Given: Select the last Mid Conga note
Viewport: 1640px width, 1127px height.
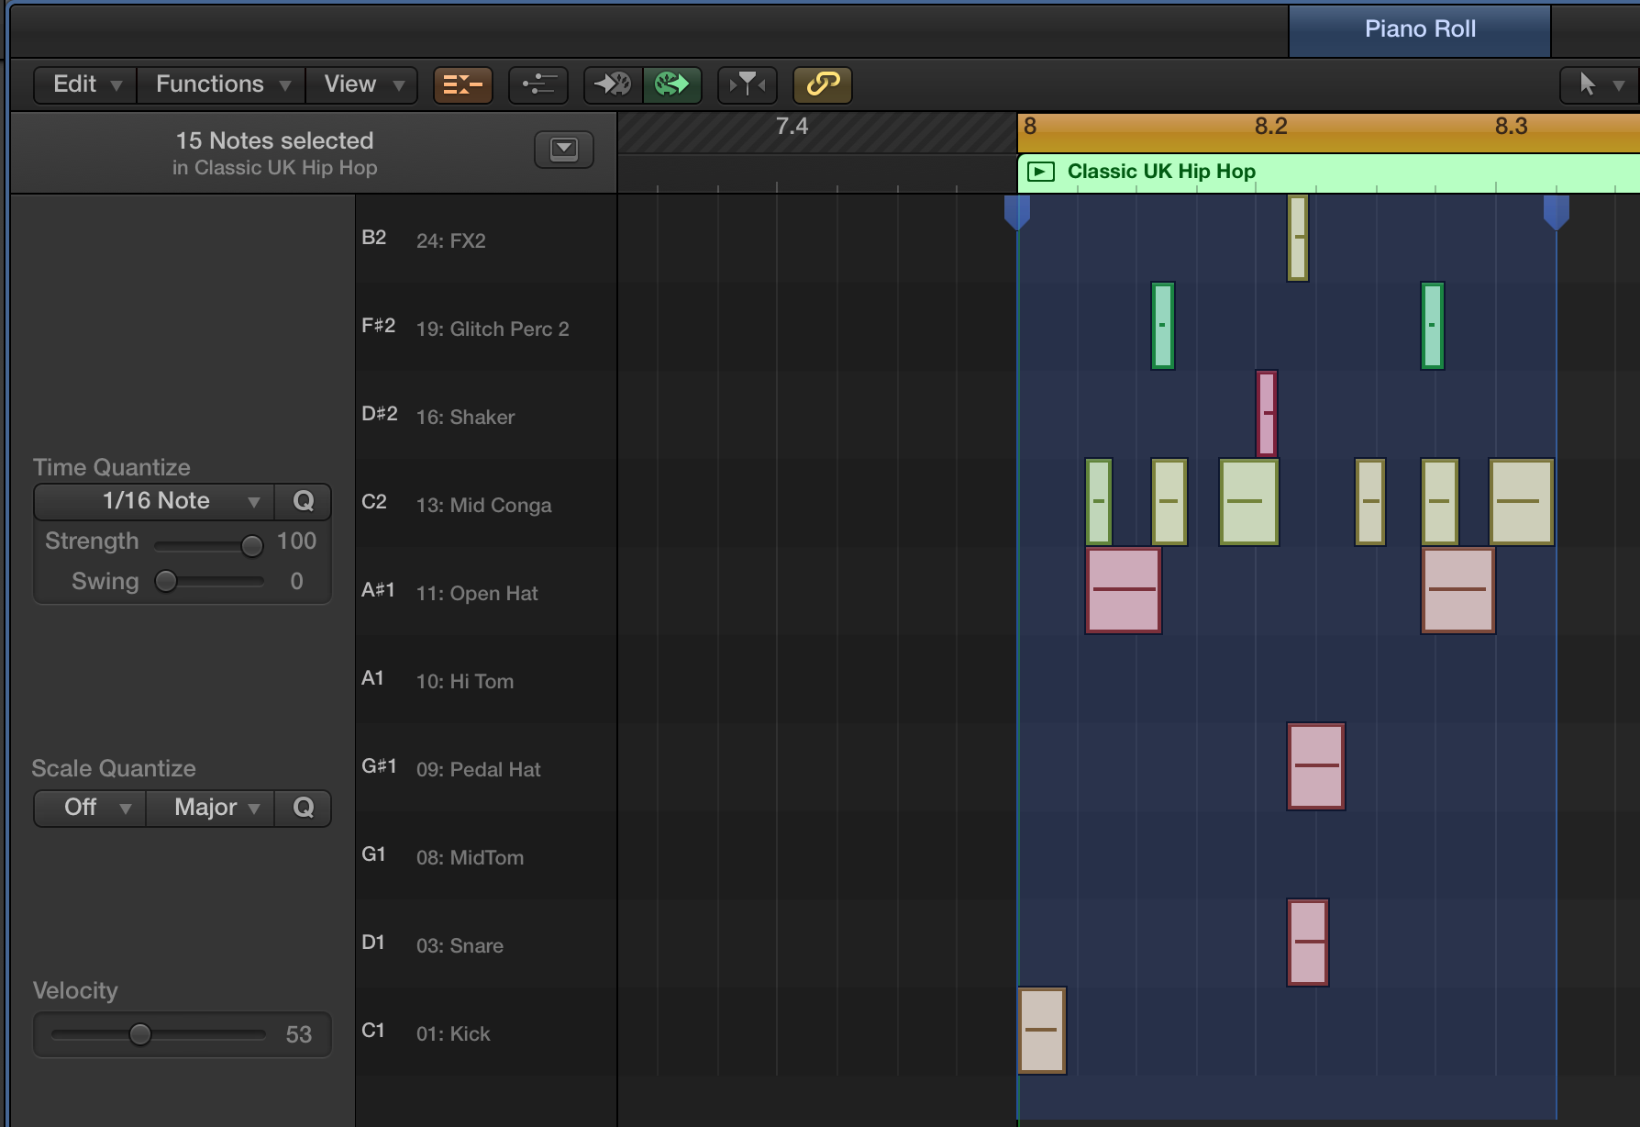Looking at the screenshot, I should point(1522,502).
